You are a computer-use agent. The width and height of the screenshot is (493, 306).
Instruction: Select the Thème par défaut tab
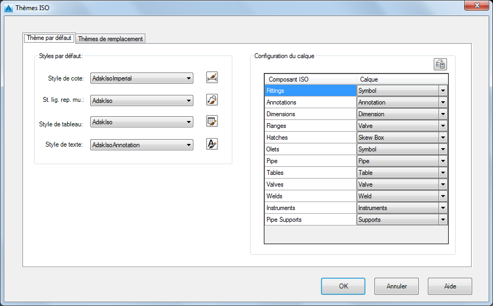point(49,38)
